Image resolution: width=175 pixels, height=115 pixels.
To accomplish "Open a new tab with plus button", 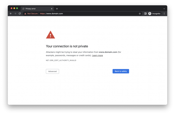I will (x=57, y=8).
